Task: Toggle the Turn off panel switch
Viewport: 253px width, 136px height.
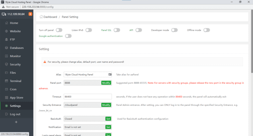Action: click(x=59, y=30)
